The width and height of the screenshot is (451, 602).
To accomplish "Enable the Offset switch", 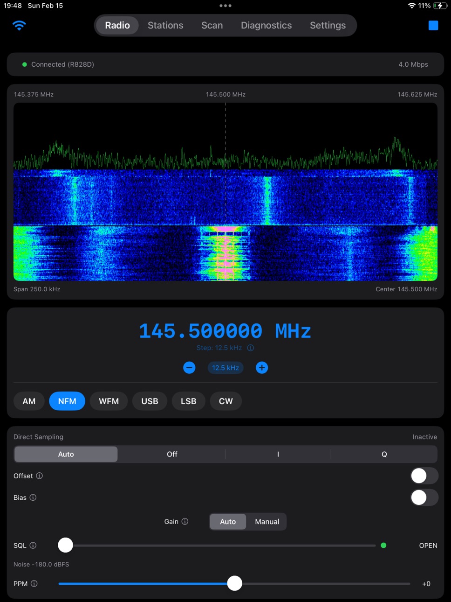I will click(424, 476).
